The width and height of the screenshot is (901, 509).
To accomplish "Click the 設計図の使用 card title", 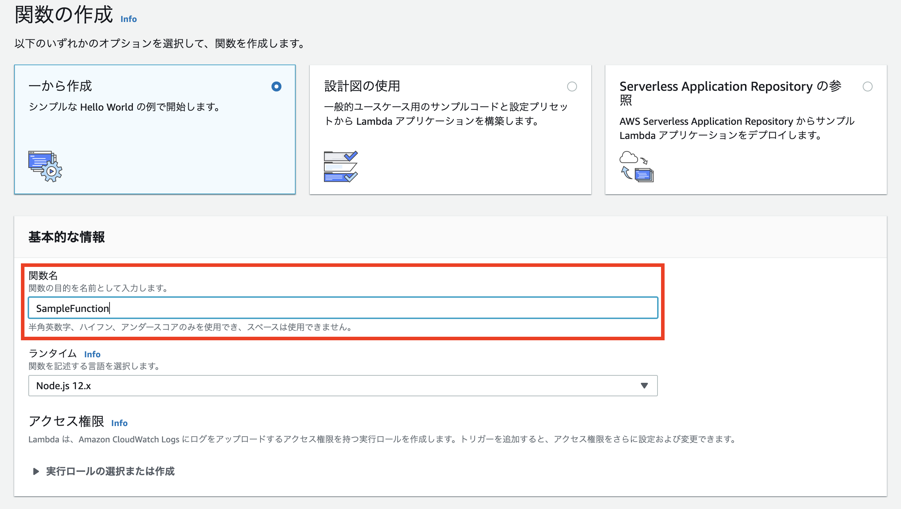I will coord(362,86).
